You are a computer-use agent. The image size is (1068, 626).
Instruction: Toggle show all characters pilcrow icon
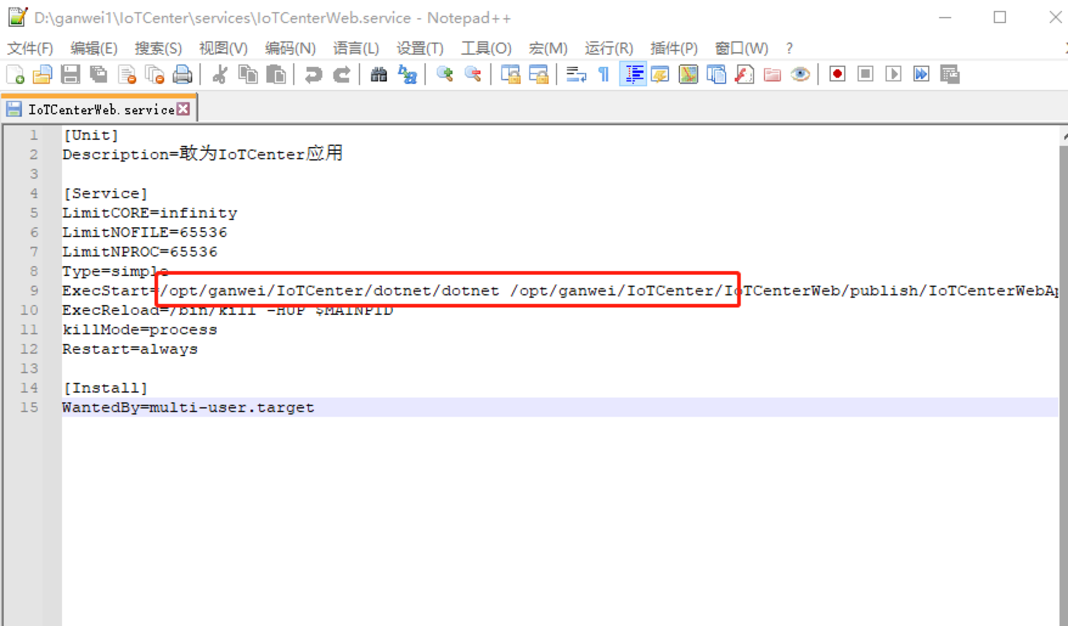point(604,74)
